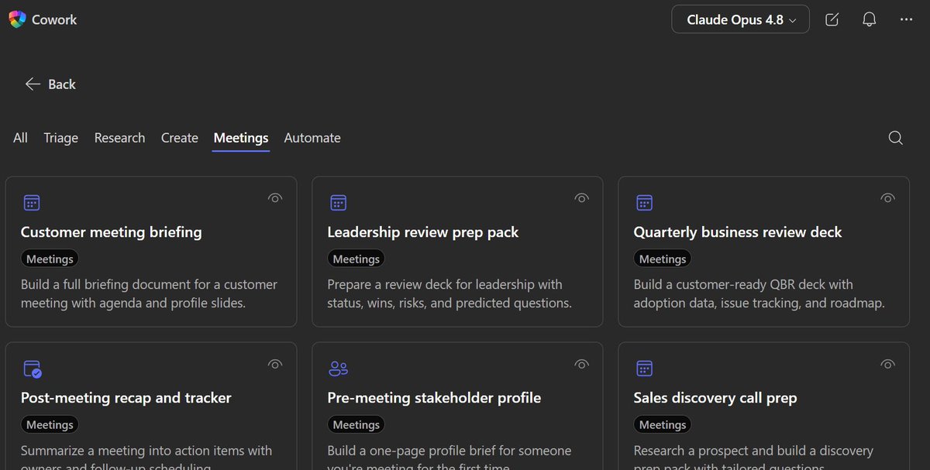
Task: Preview Leadership review prep pack with eye icon
Action: 582,198
